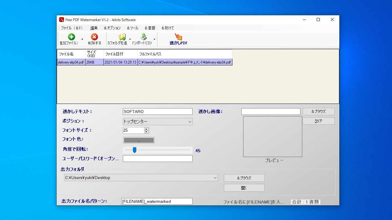
Task: Click the watermark preview box
Action: pos(273,137)
